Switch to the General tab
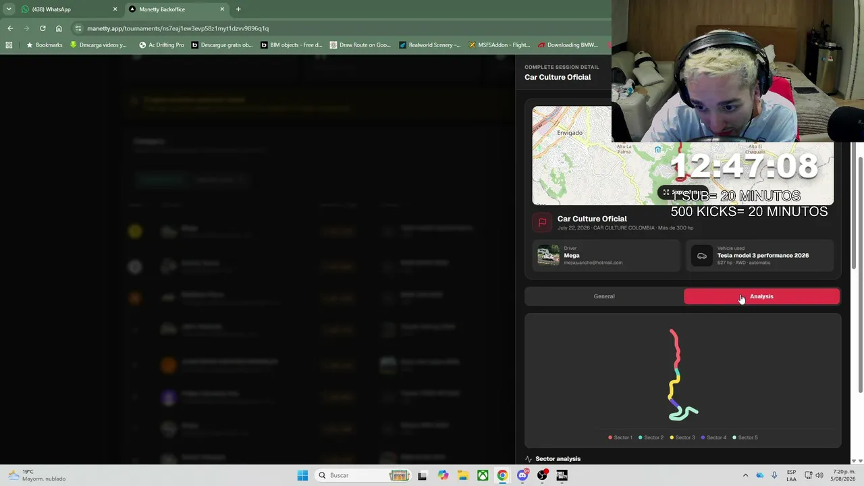 604,296
